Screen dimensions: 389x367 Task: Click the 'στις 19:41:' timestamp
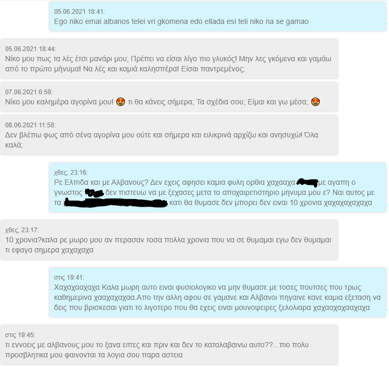[69, 278]
